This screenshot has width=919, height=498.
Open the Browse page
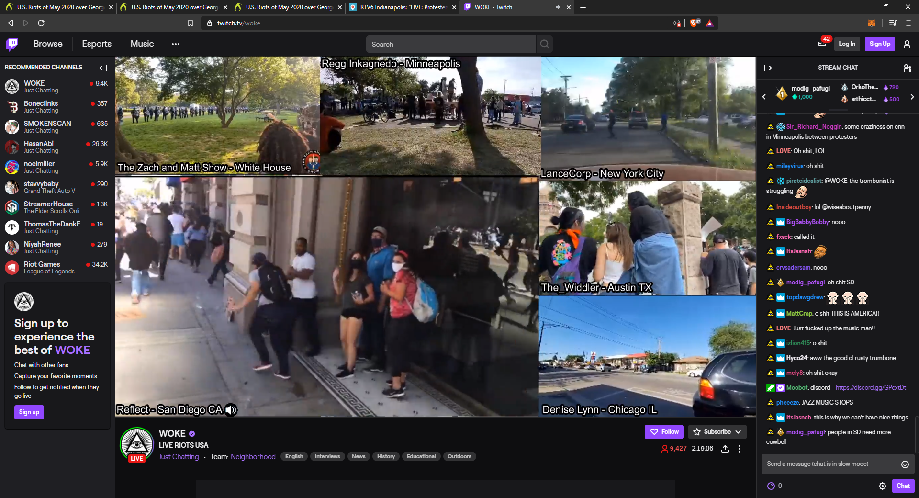click(x=48, y=44)
